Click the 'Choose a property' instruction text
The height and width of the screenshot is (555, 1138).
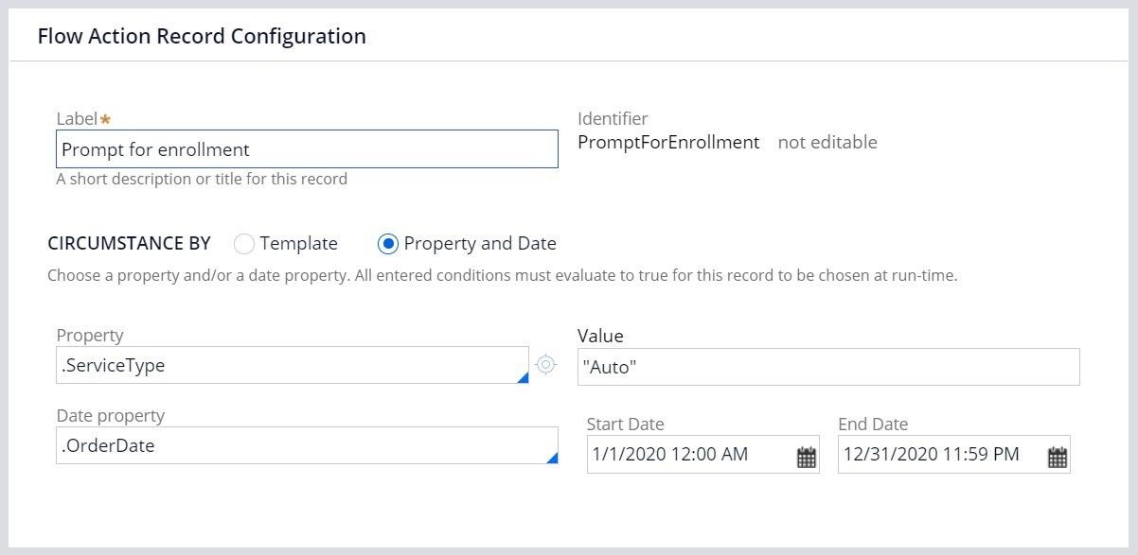(502, 277)
